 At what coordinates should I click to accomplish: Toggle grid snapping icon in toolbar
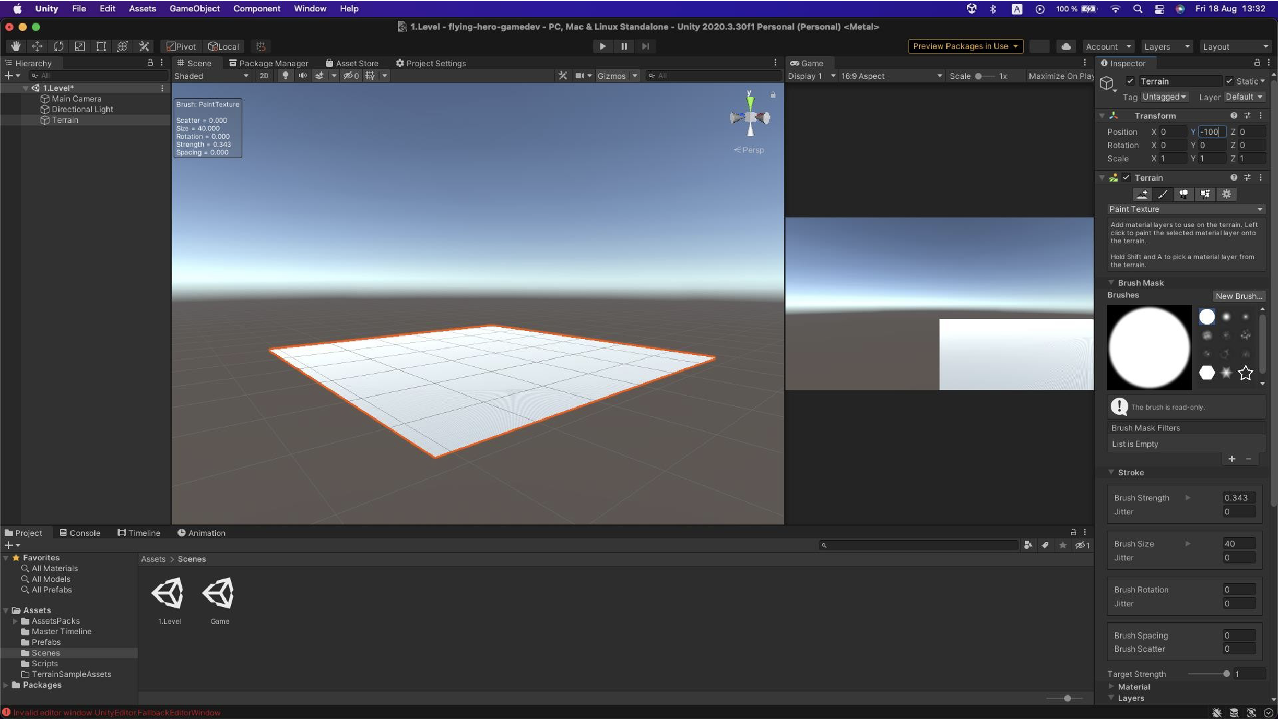coord(261,46)
